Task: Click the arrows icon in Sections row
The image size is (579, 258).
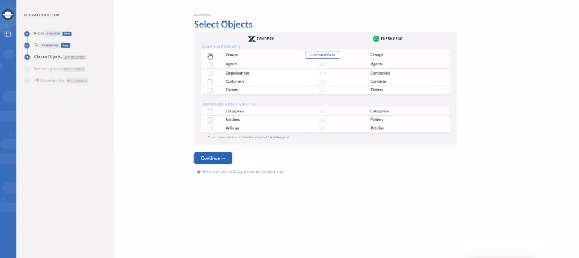Action: coord(323,120)
